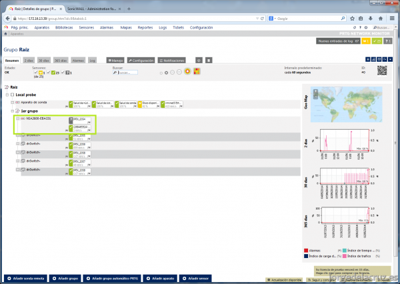Click the Notificaciones button
Screen dimensions: 400x284
point(171,61)
